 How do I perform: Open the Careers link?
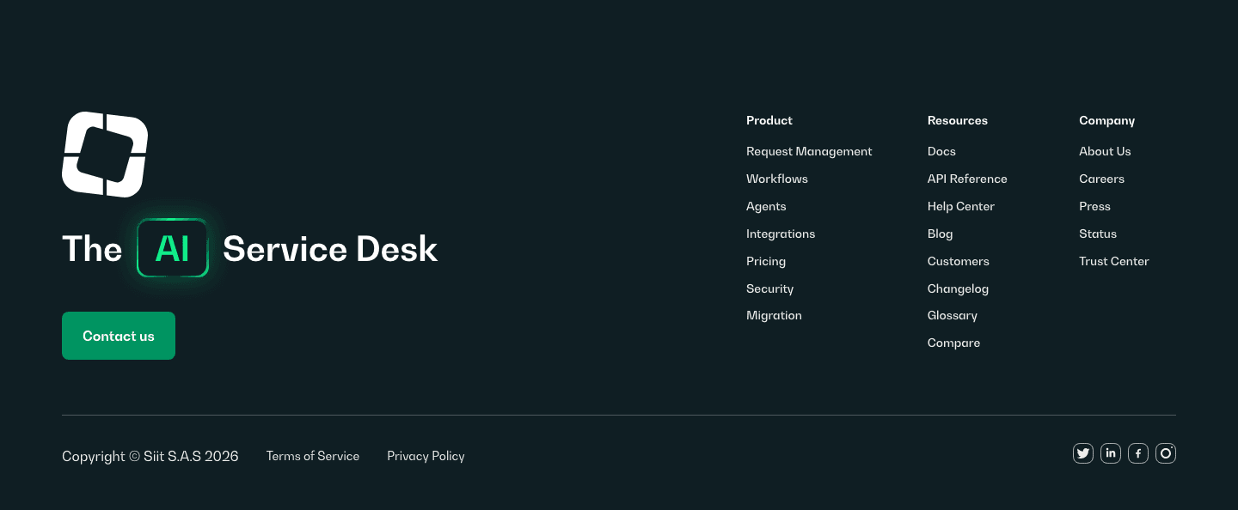(x=1102, y=179)
